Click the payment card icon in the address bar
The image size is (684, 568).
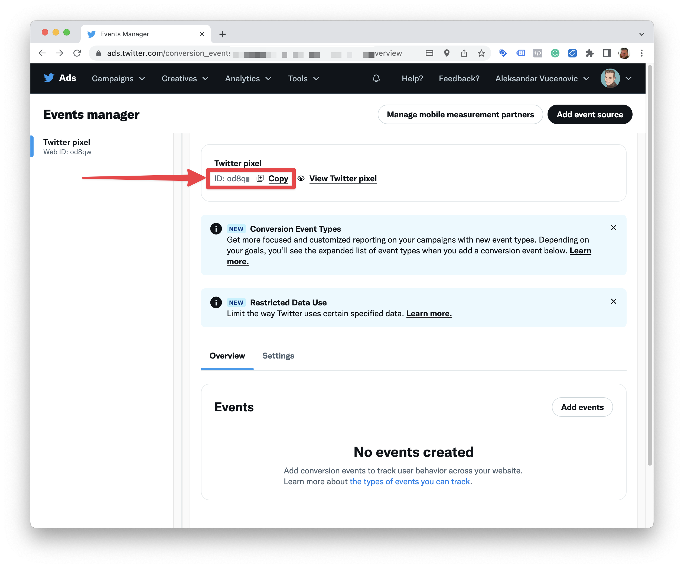(429, 53)
